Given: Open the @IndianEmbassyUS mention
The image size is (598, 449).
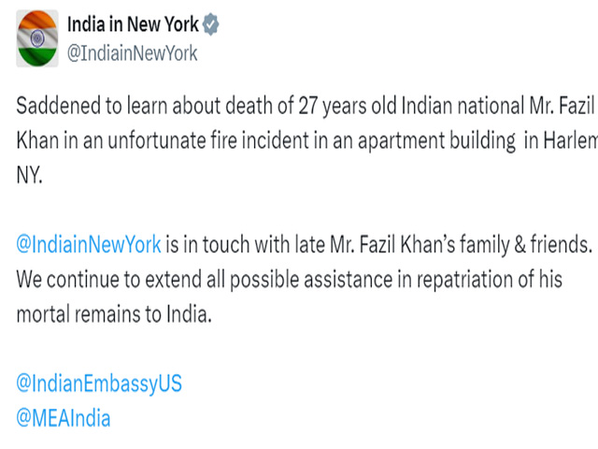Looking at the screenshot, I should (99, 384).
